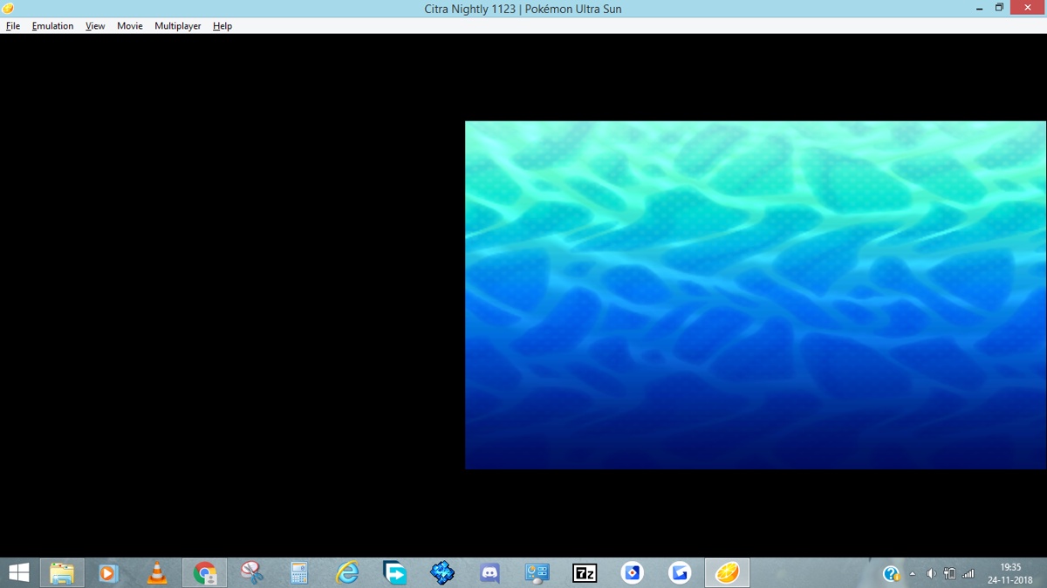Show hidden system tray icons

coord(913,574)
